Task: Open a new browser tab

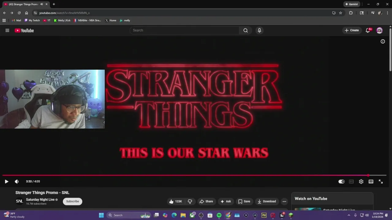Action: point(54,4)
